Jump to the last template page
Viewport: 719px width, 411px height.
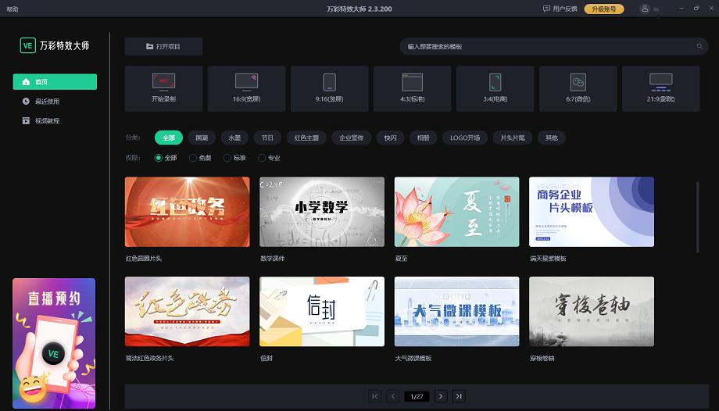click(459, 396)
